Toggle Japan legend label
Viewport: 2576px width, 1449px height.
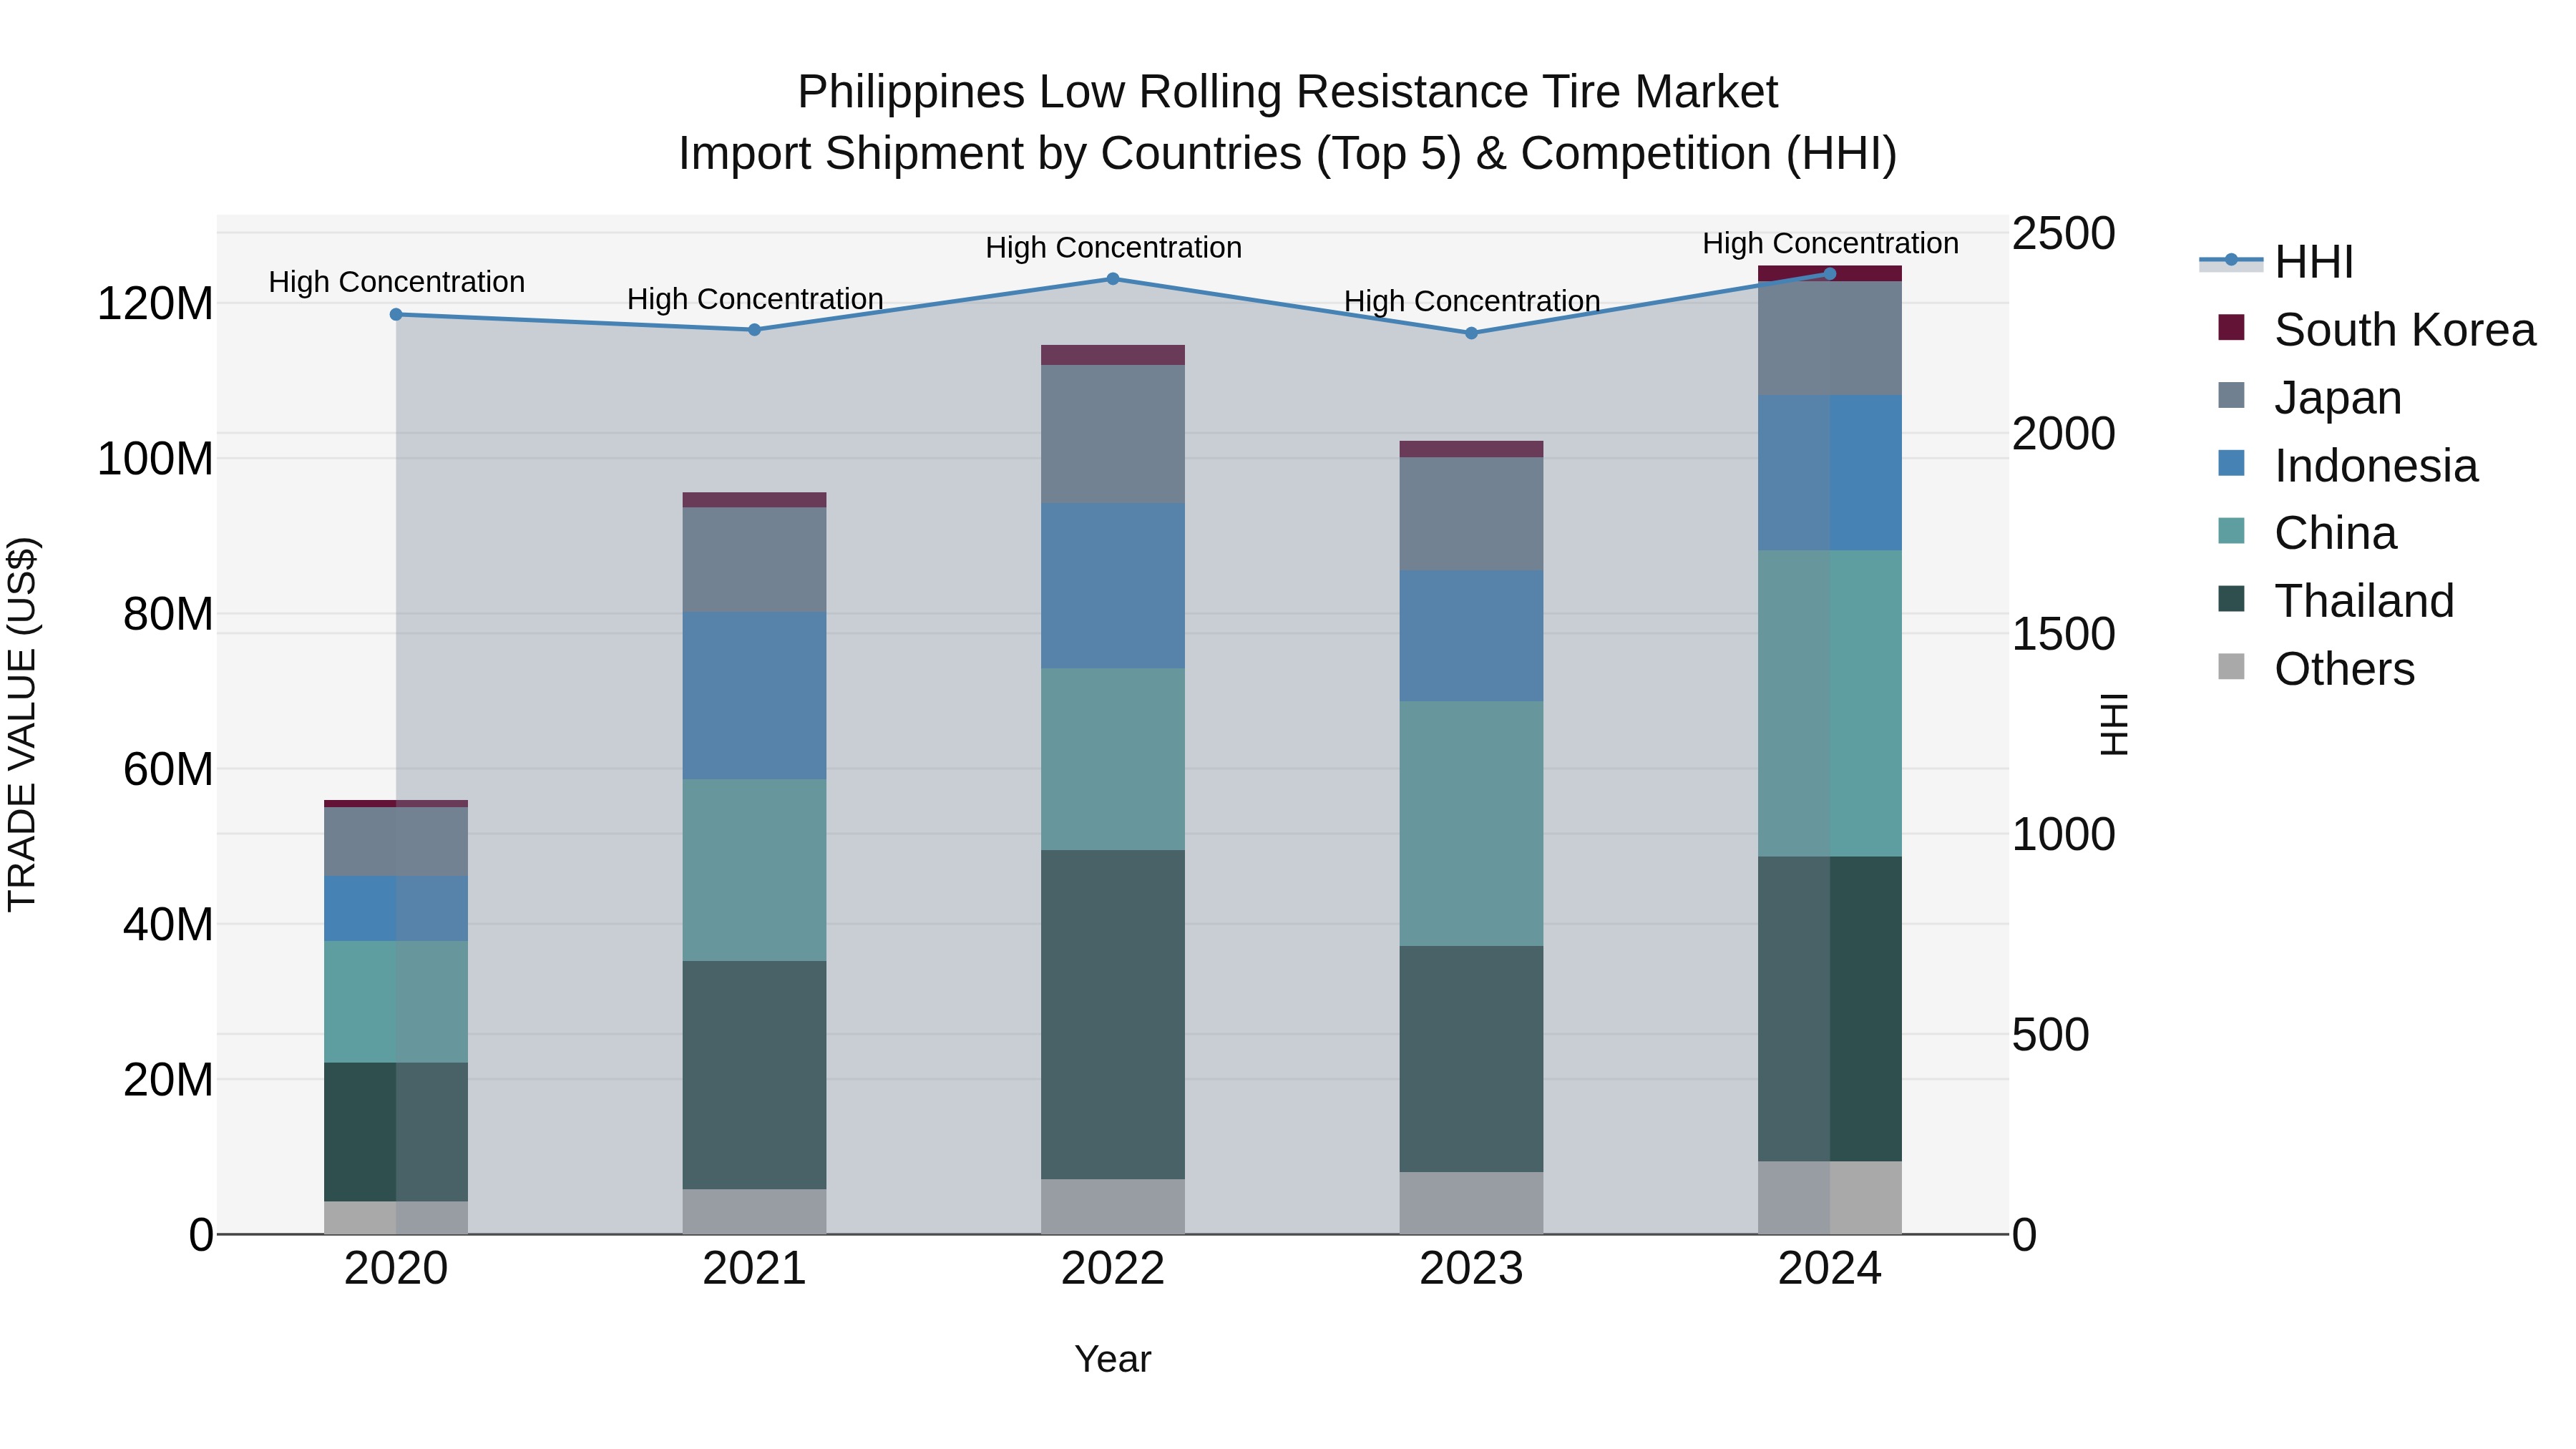[2338, 398]
